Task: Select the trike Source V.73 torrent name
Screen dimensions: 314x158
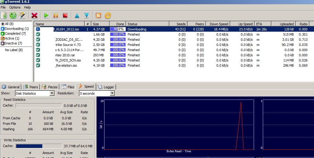Action: pyautogui.click(x=68, y=45)
